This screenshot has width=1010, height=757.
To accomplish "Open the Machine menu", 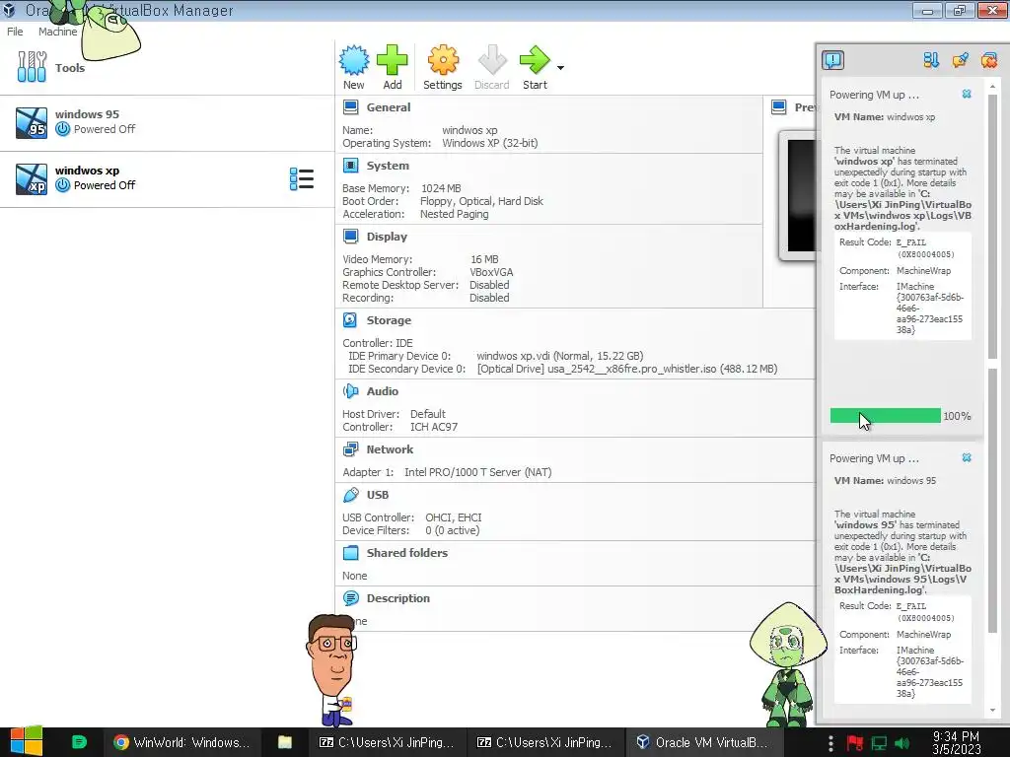I will [57, 32].
